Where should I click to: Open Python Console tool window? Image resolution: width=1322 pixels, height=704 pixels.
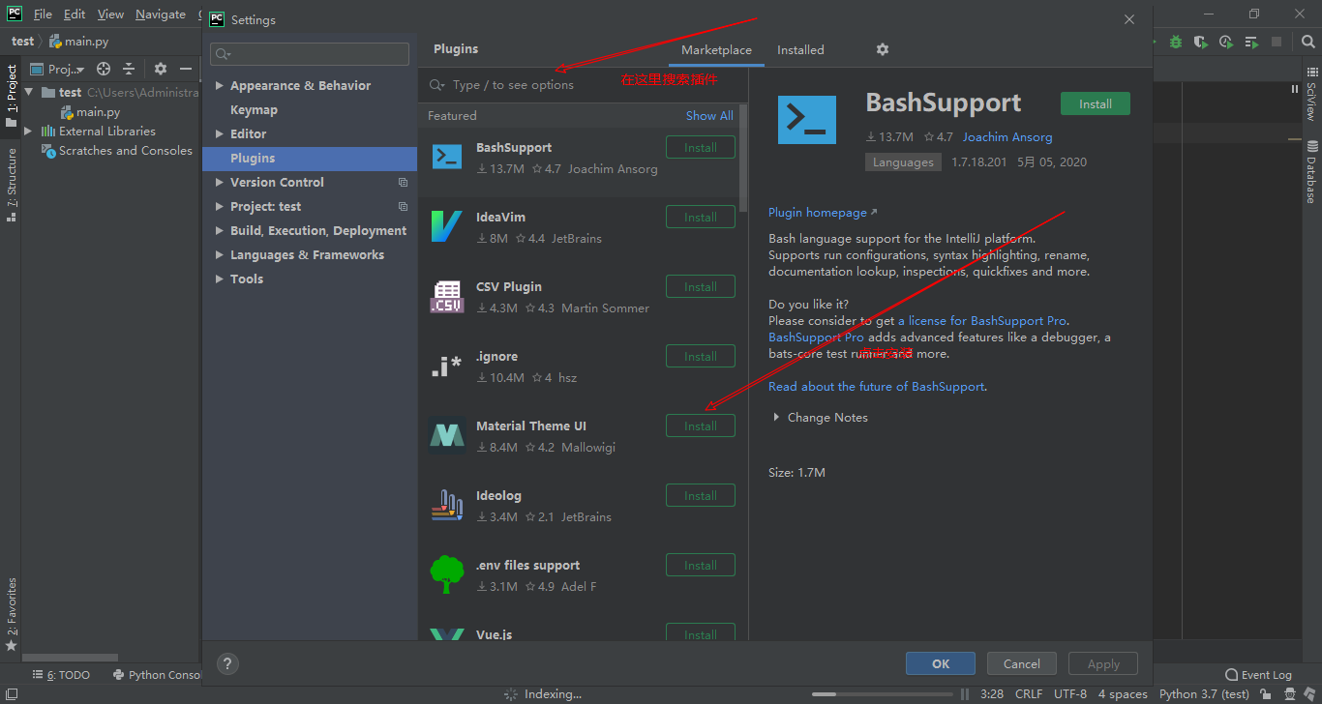pos(158,675)
